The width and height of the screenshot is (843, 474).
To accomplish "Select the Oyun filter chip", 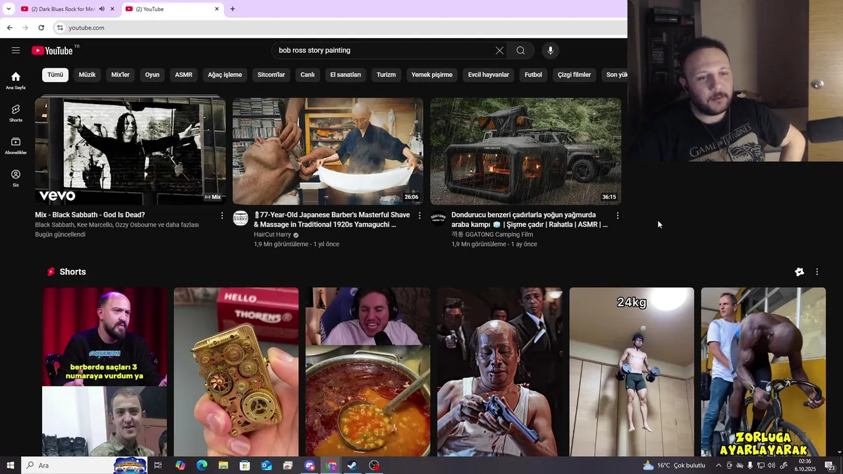I will [152, 74].
